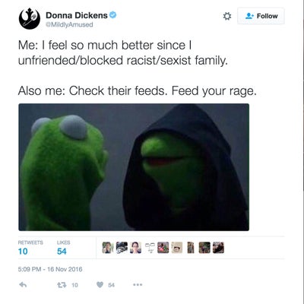Click the reply arrow icon
The width and height of the screenshot is (304, 304).
pyautogui.click(x=23, y=285)
